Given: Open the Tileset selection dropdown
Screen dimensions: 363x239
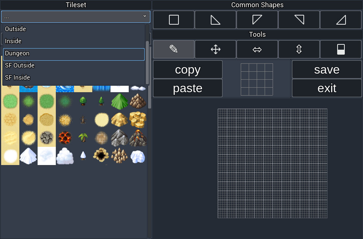Looking at the screenshot, I should [x=76, y=16].
